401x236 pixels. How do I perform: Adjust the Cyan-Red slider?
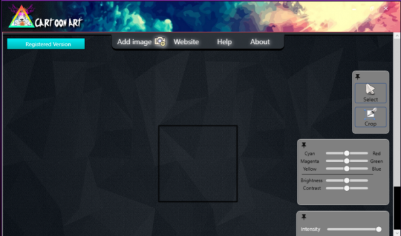coord(347,153)
